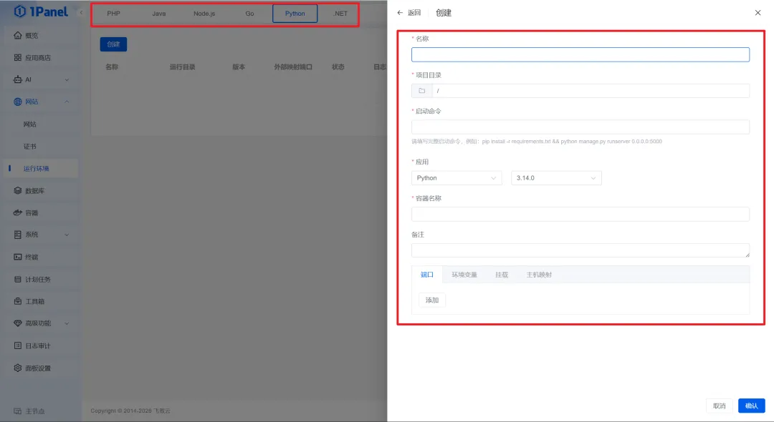This screenshot has height=422, width=774.
Task: Switch to the Node.js tab
Action: 204,14
